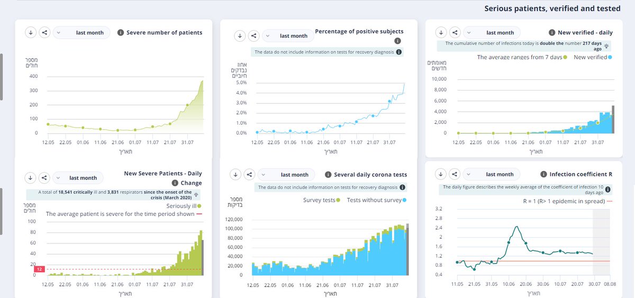This screenshot has width=635, height=298.
Task: Click the 'New verified - daily' title
Action: (585, 32)
